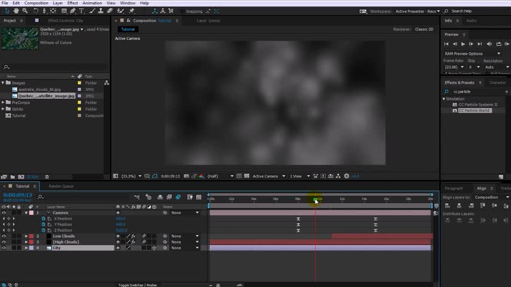
Task: Enable Draft 3D in timeline
Action: coord(148,197)
